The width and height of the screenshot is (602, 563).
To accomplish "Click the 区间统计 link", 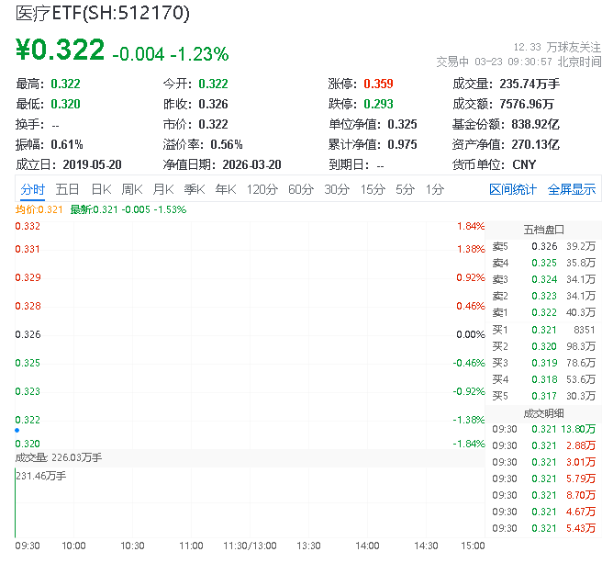I will [x=513, y=189].
